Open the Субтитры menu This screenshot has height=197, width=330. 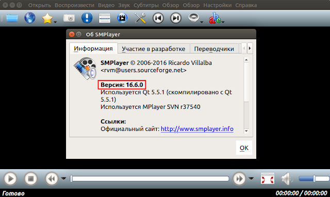146,5
